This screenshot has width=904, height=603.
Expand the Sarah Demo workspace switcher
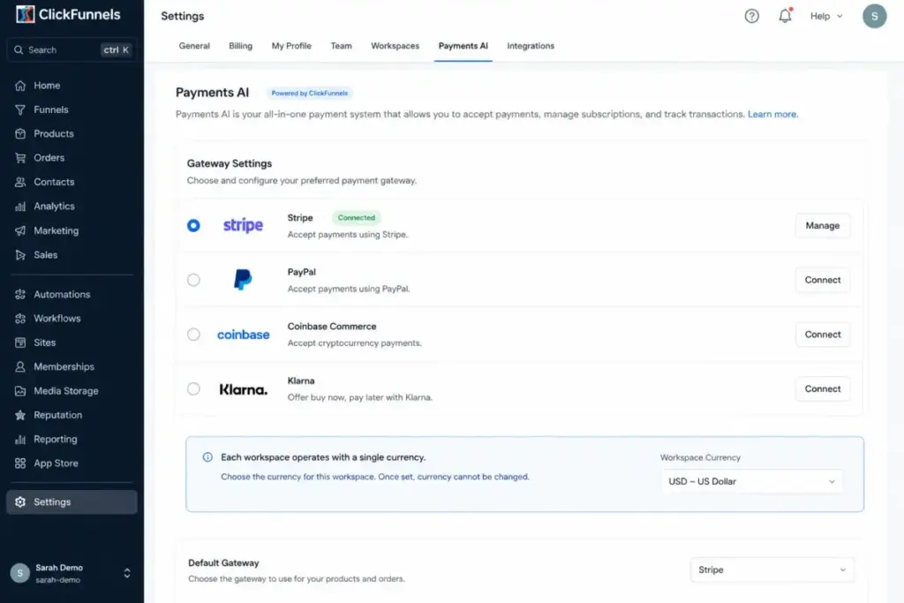tap(127, 573)
